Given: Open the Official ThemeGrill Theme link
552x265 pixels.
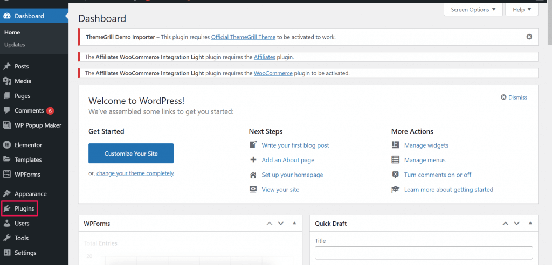Looking at the screenshot, I should pos(243,37).
